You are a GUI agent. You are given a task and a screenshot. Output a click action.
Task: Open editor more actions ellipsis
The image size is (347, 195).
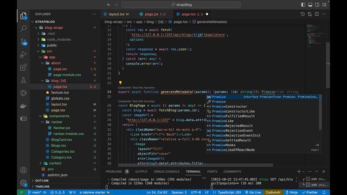pyautogui.click(x=324, y=14)
